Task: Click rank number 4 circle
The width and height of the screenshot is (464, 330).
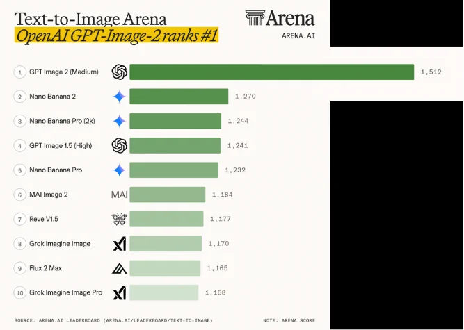Action: click(x=20, y=146)
